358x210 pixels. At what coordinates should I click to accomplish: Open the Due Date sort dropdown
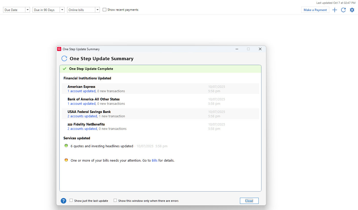point(17,10)
